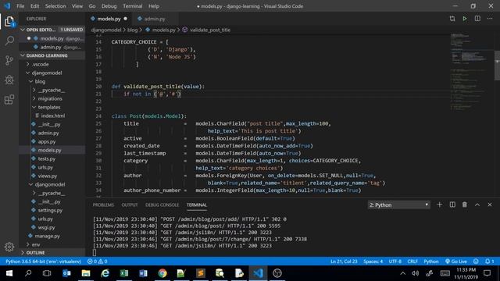This screenshot has width=500, height=281.
Task: Change line ending via CRLF
Action: [412, 261]
